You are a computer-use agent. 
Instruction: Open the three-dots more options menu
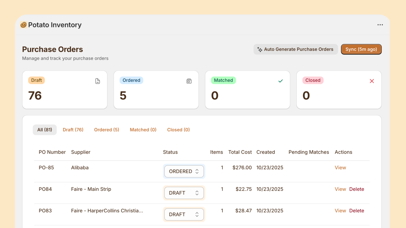coord(380,25)
